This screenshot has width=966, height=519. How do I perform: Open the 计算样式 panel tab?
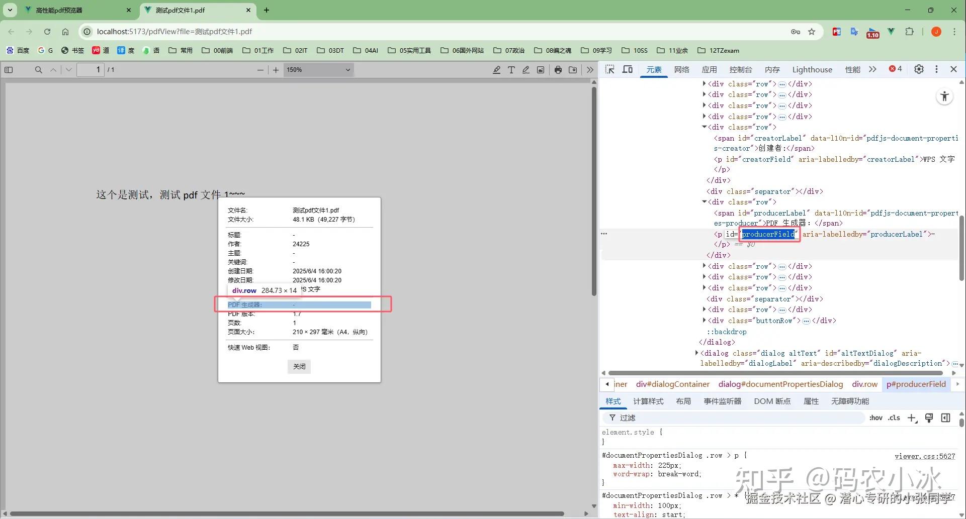coord(648,401)
